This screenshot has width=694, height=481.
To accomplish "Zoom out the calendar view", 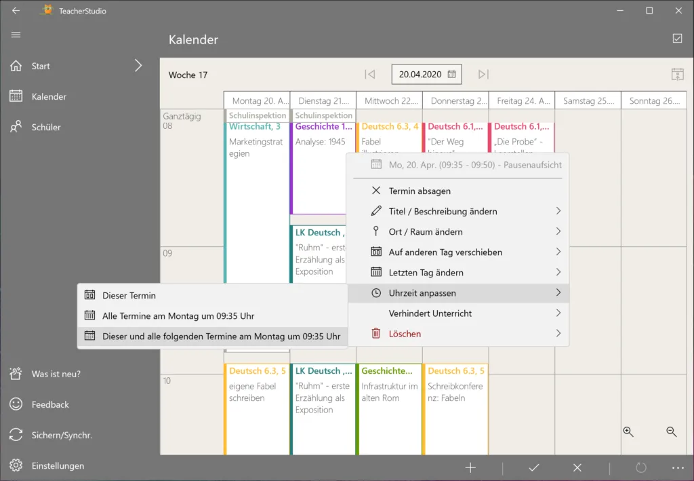I will [672, 432].
